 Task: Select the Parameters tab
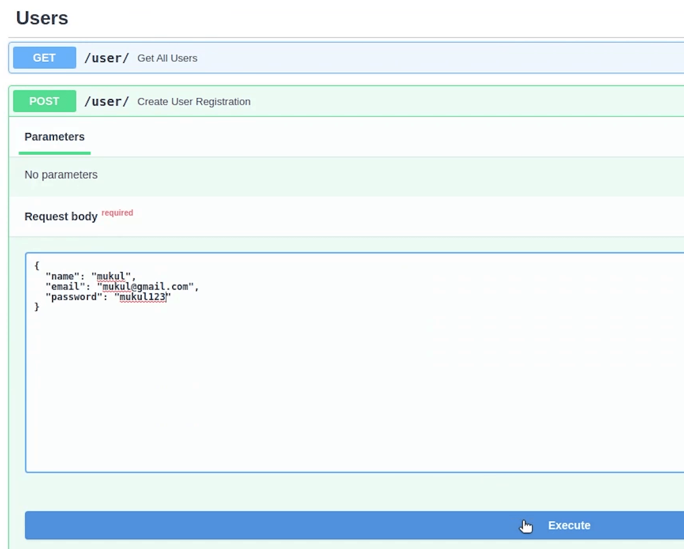coord(55,137)
